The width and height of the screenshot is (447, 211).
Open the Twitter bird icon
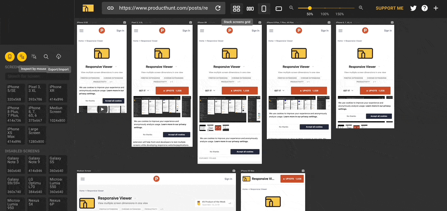(x=413, y=8)
